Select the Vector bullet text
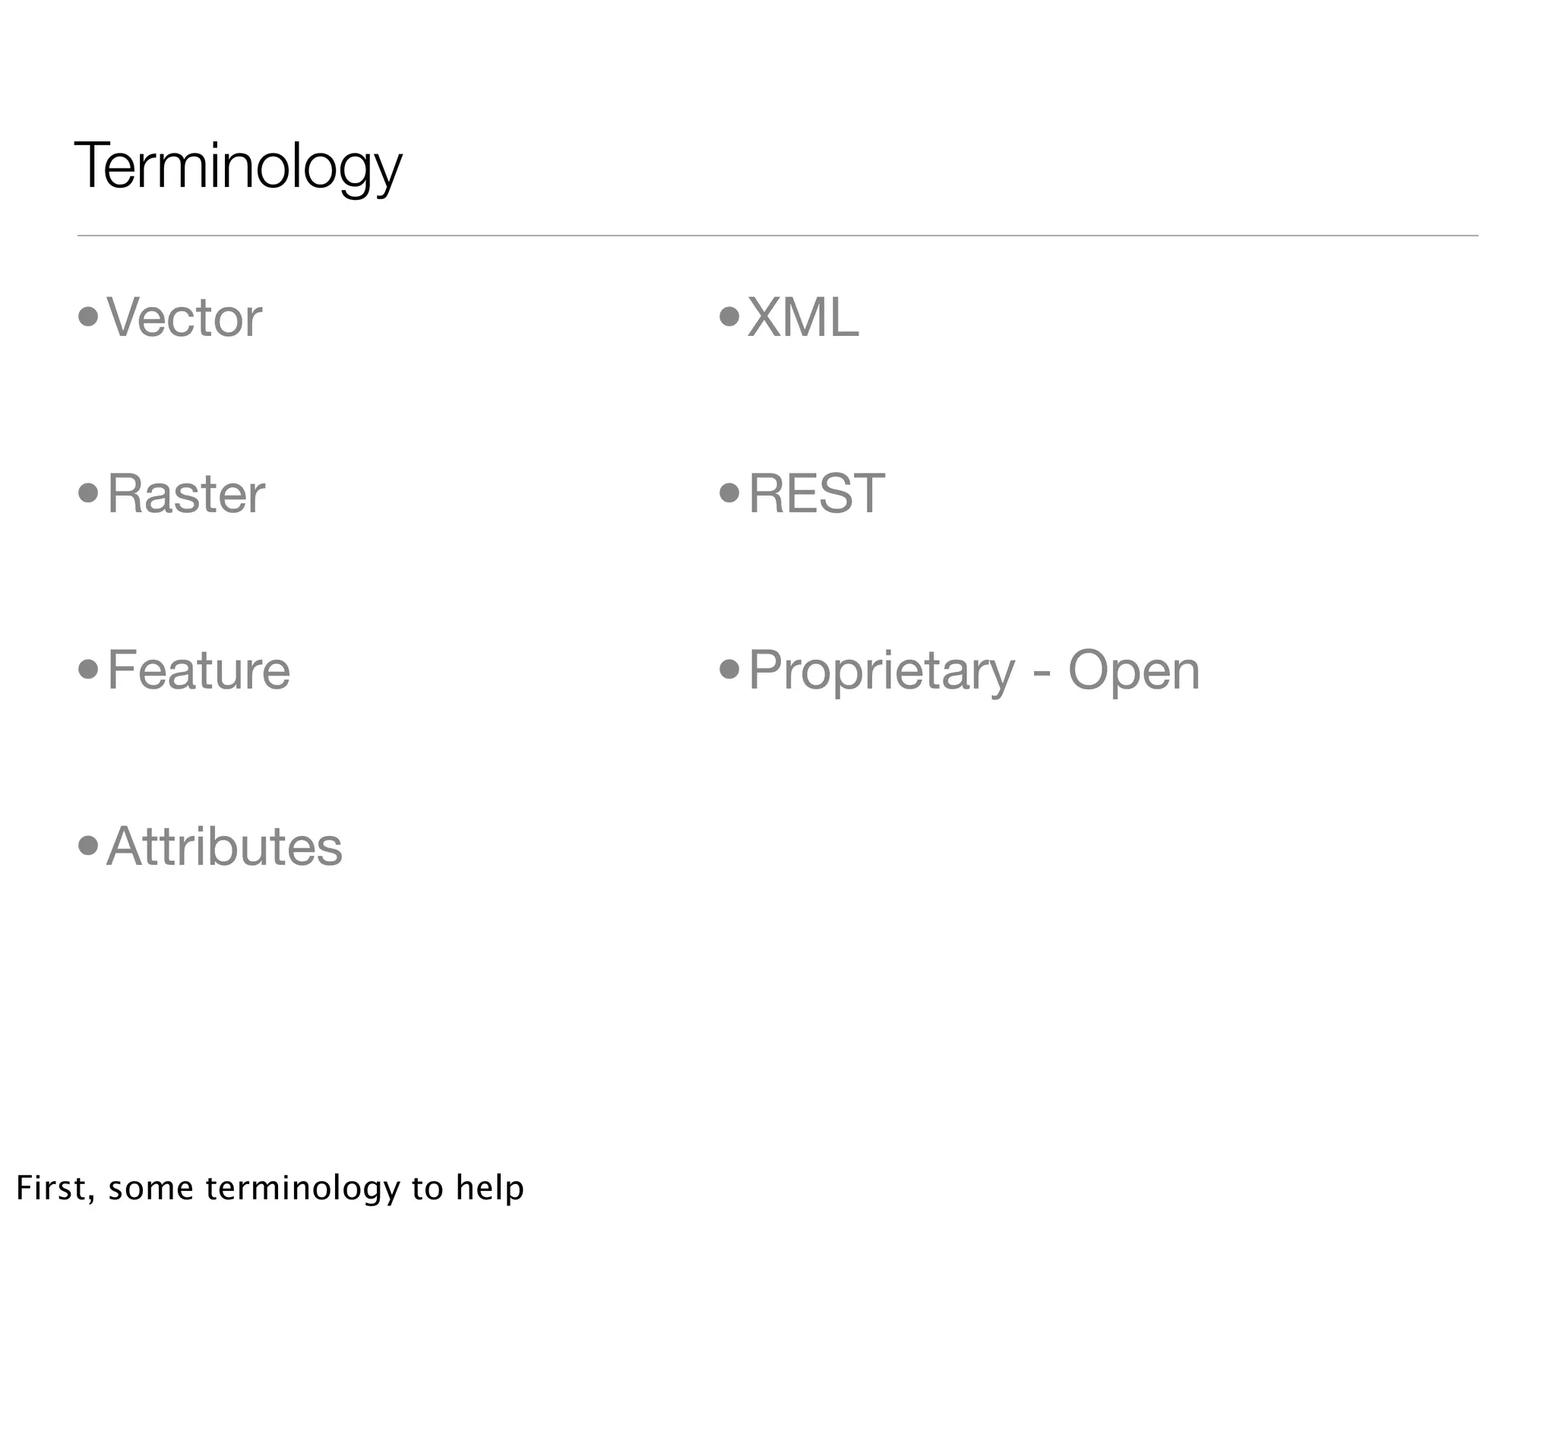Image resolution: width=1556 pixels, height=1444 pixels. pyautogui.click(x=185, y=318)
